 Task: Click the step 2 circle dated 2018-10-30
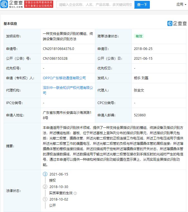(x=45, y=187)
